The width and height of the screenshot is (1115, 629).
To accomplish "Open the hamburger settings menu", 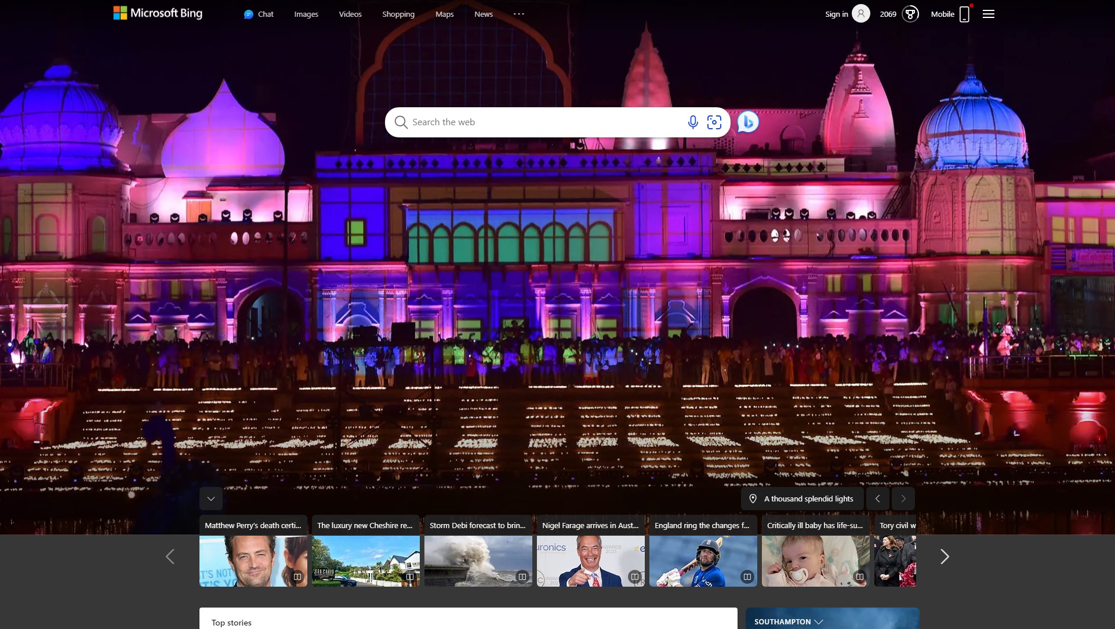I will [989, 14].
